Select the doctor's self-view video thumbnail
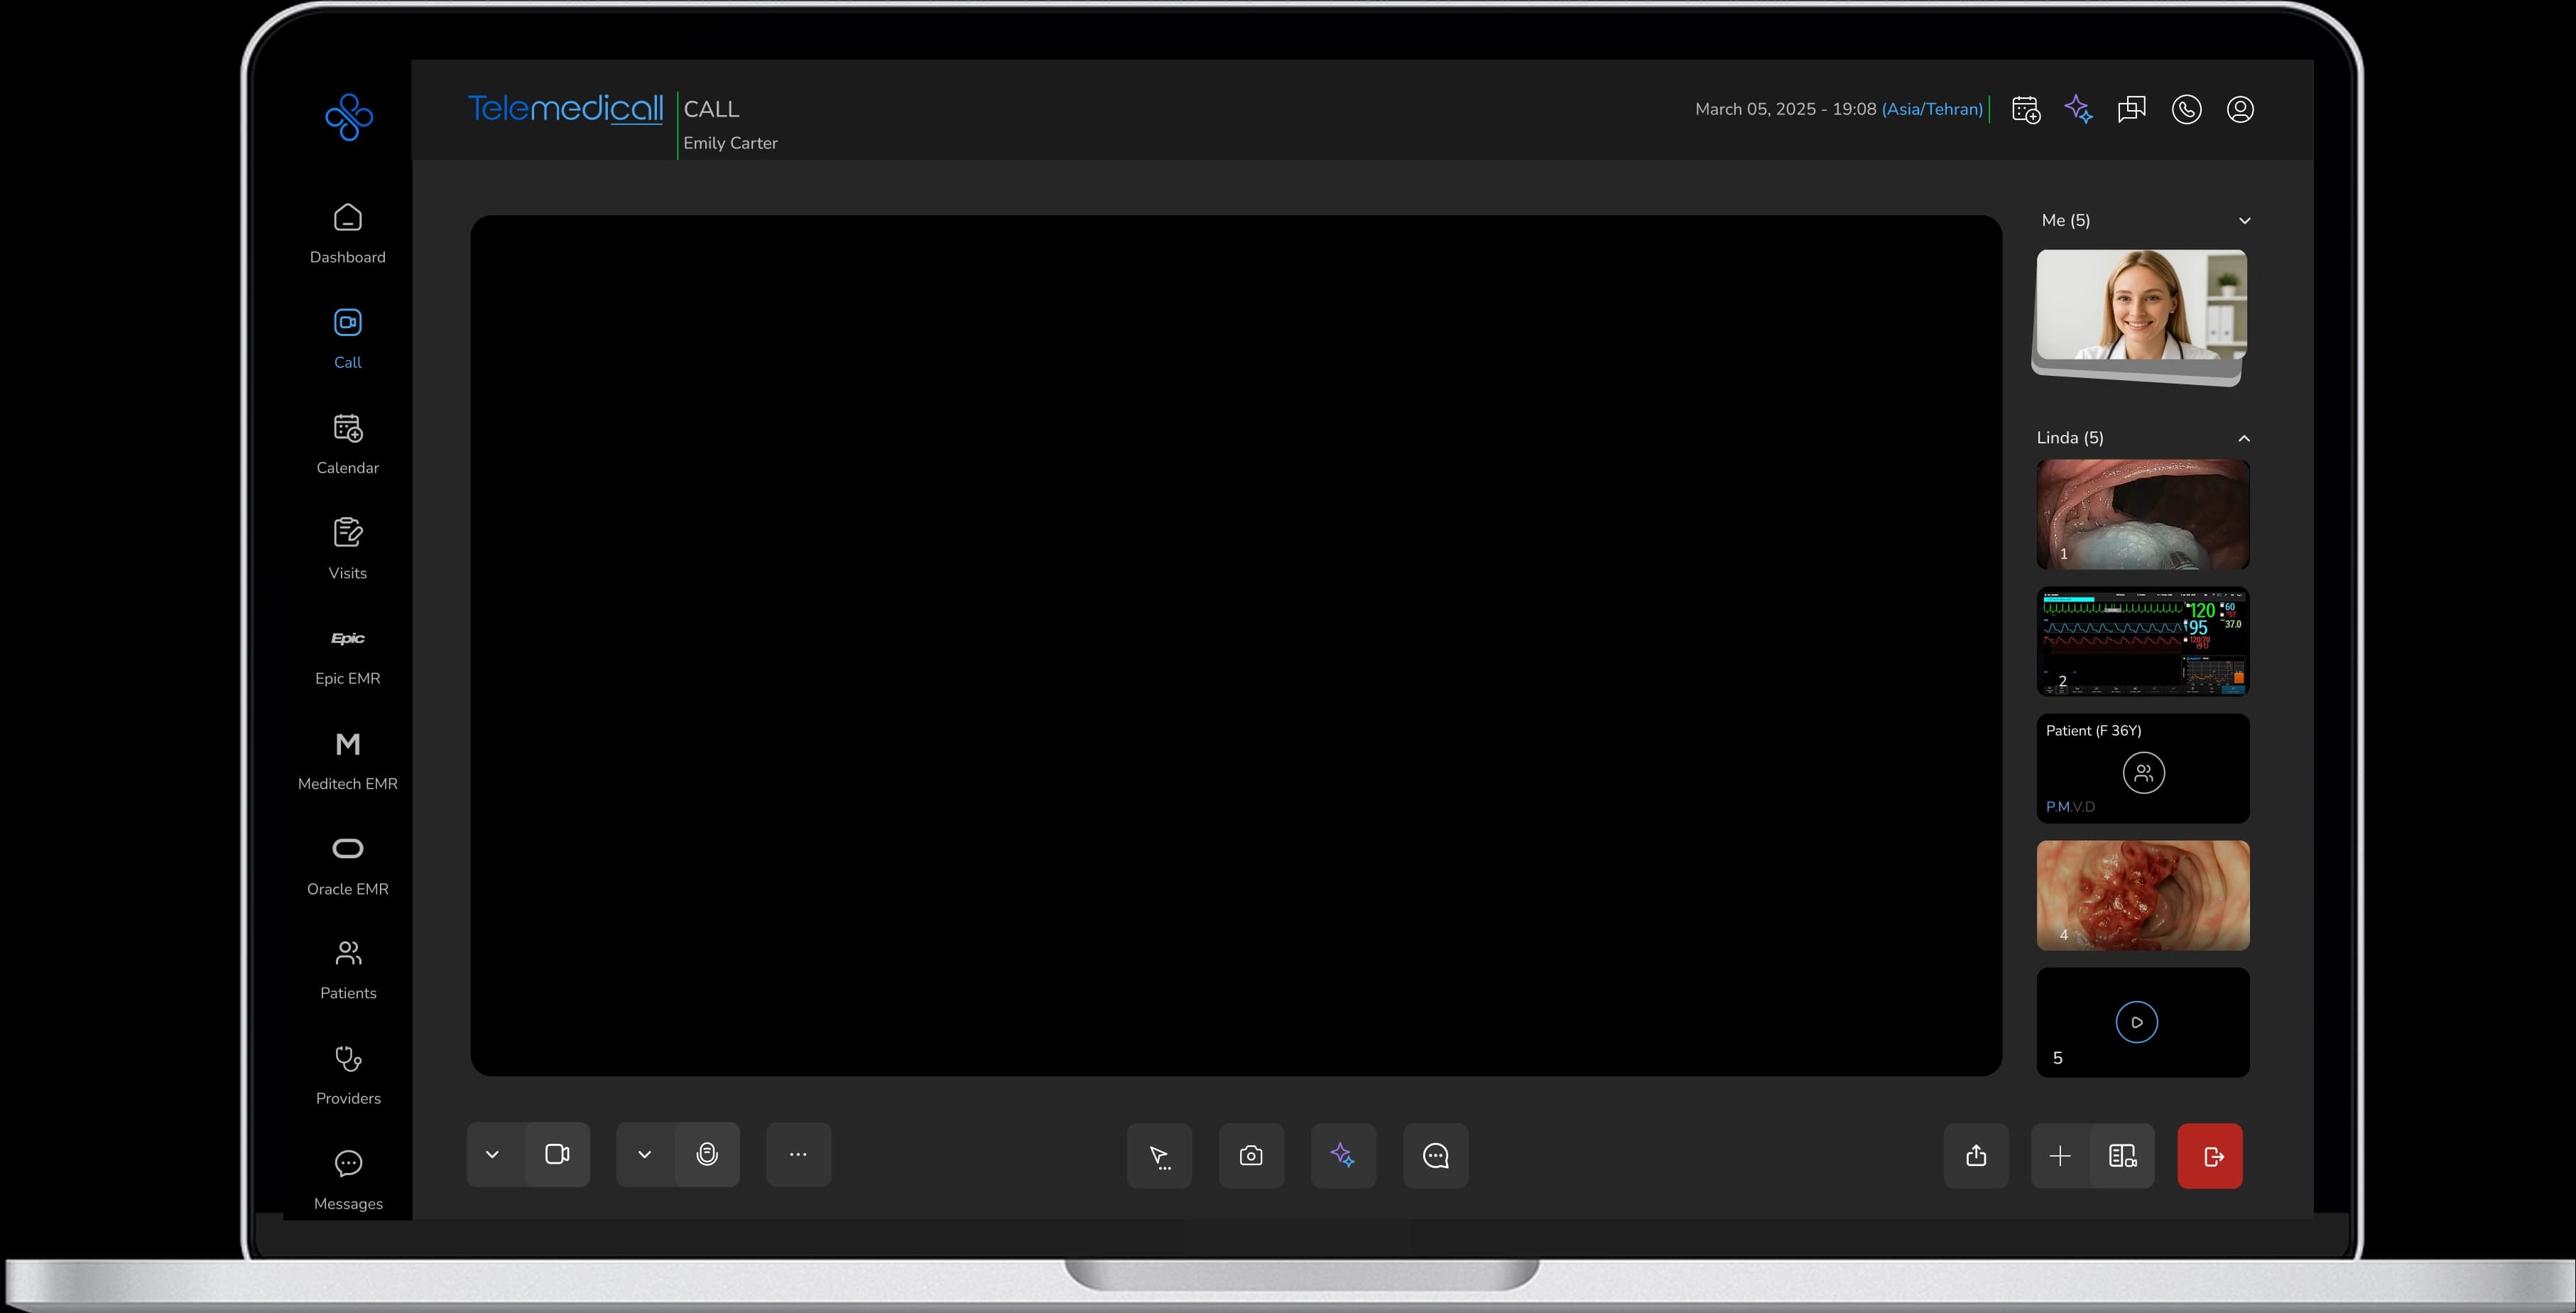Viewport: 2576px width, 1313px height. click(2141, 305)
